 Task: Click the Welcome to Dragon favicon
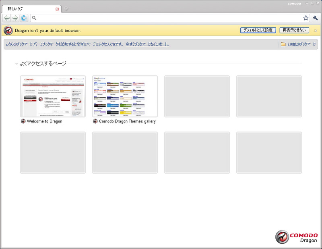tap(23, 121)
